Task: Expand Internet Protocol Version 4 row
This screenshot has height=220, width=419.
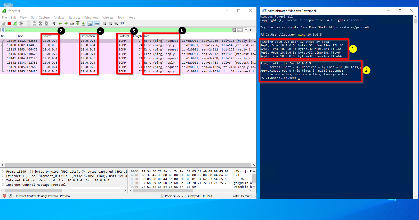Action: tap(3, 180)
